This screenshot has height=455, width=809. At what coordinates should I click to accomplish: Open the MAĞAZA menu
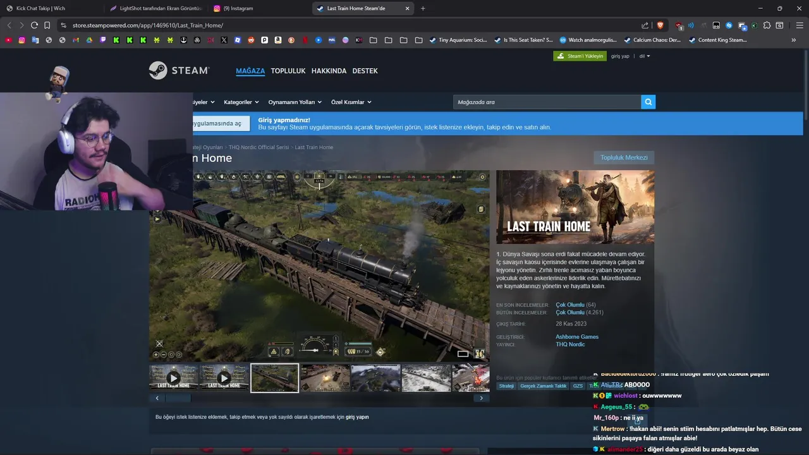(250, 71)
